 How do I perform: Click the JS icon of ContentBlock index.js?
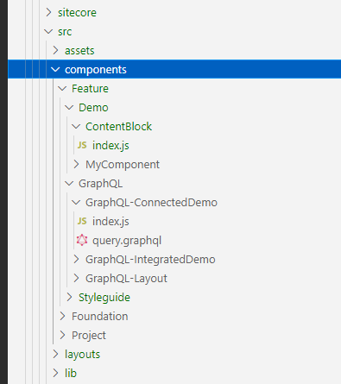82,145
